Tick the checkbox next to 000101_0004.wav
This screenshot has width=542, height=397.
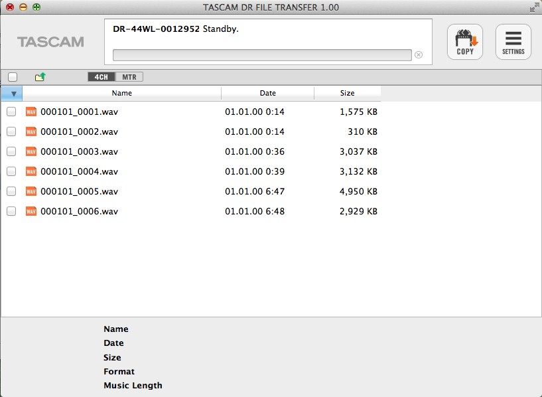11,171
